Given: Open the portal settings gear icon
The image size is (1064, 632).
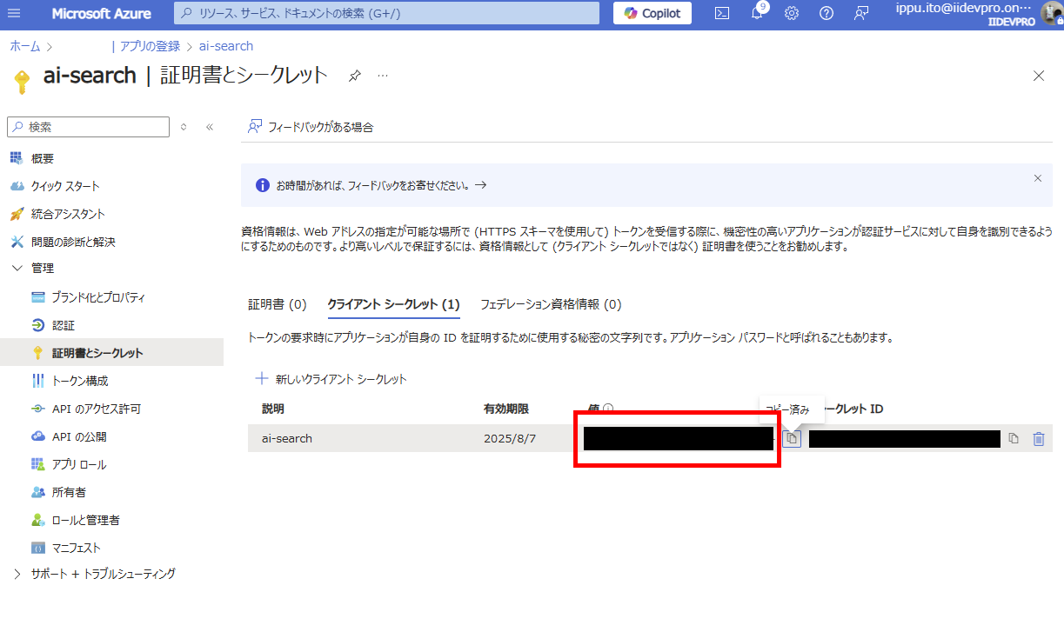Looking at the screenshot, I should pos(792,13).
